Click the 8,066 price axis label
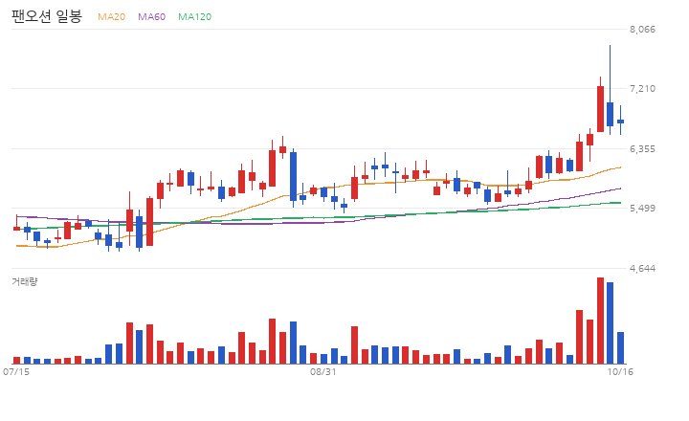This screenshot has height=421, width=689. 642,30
